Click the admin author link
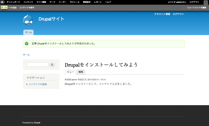 pos(74,80)
